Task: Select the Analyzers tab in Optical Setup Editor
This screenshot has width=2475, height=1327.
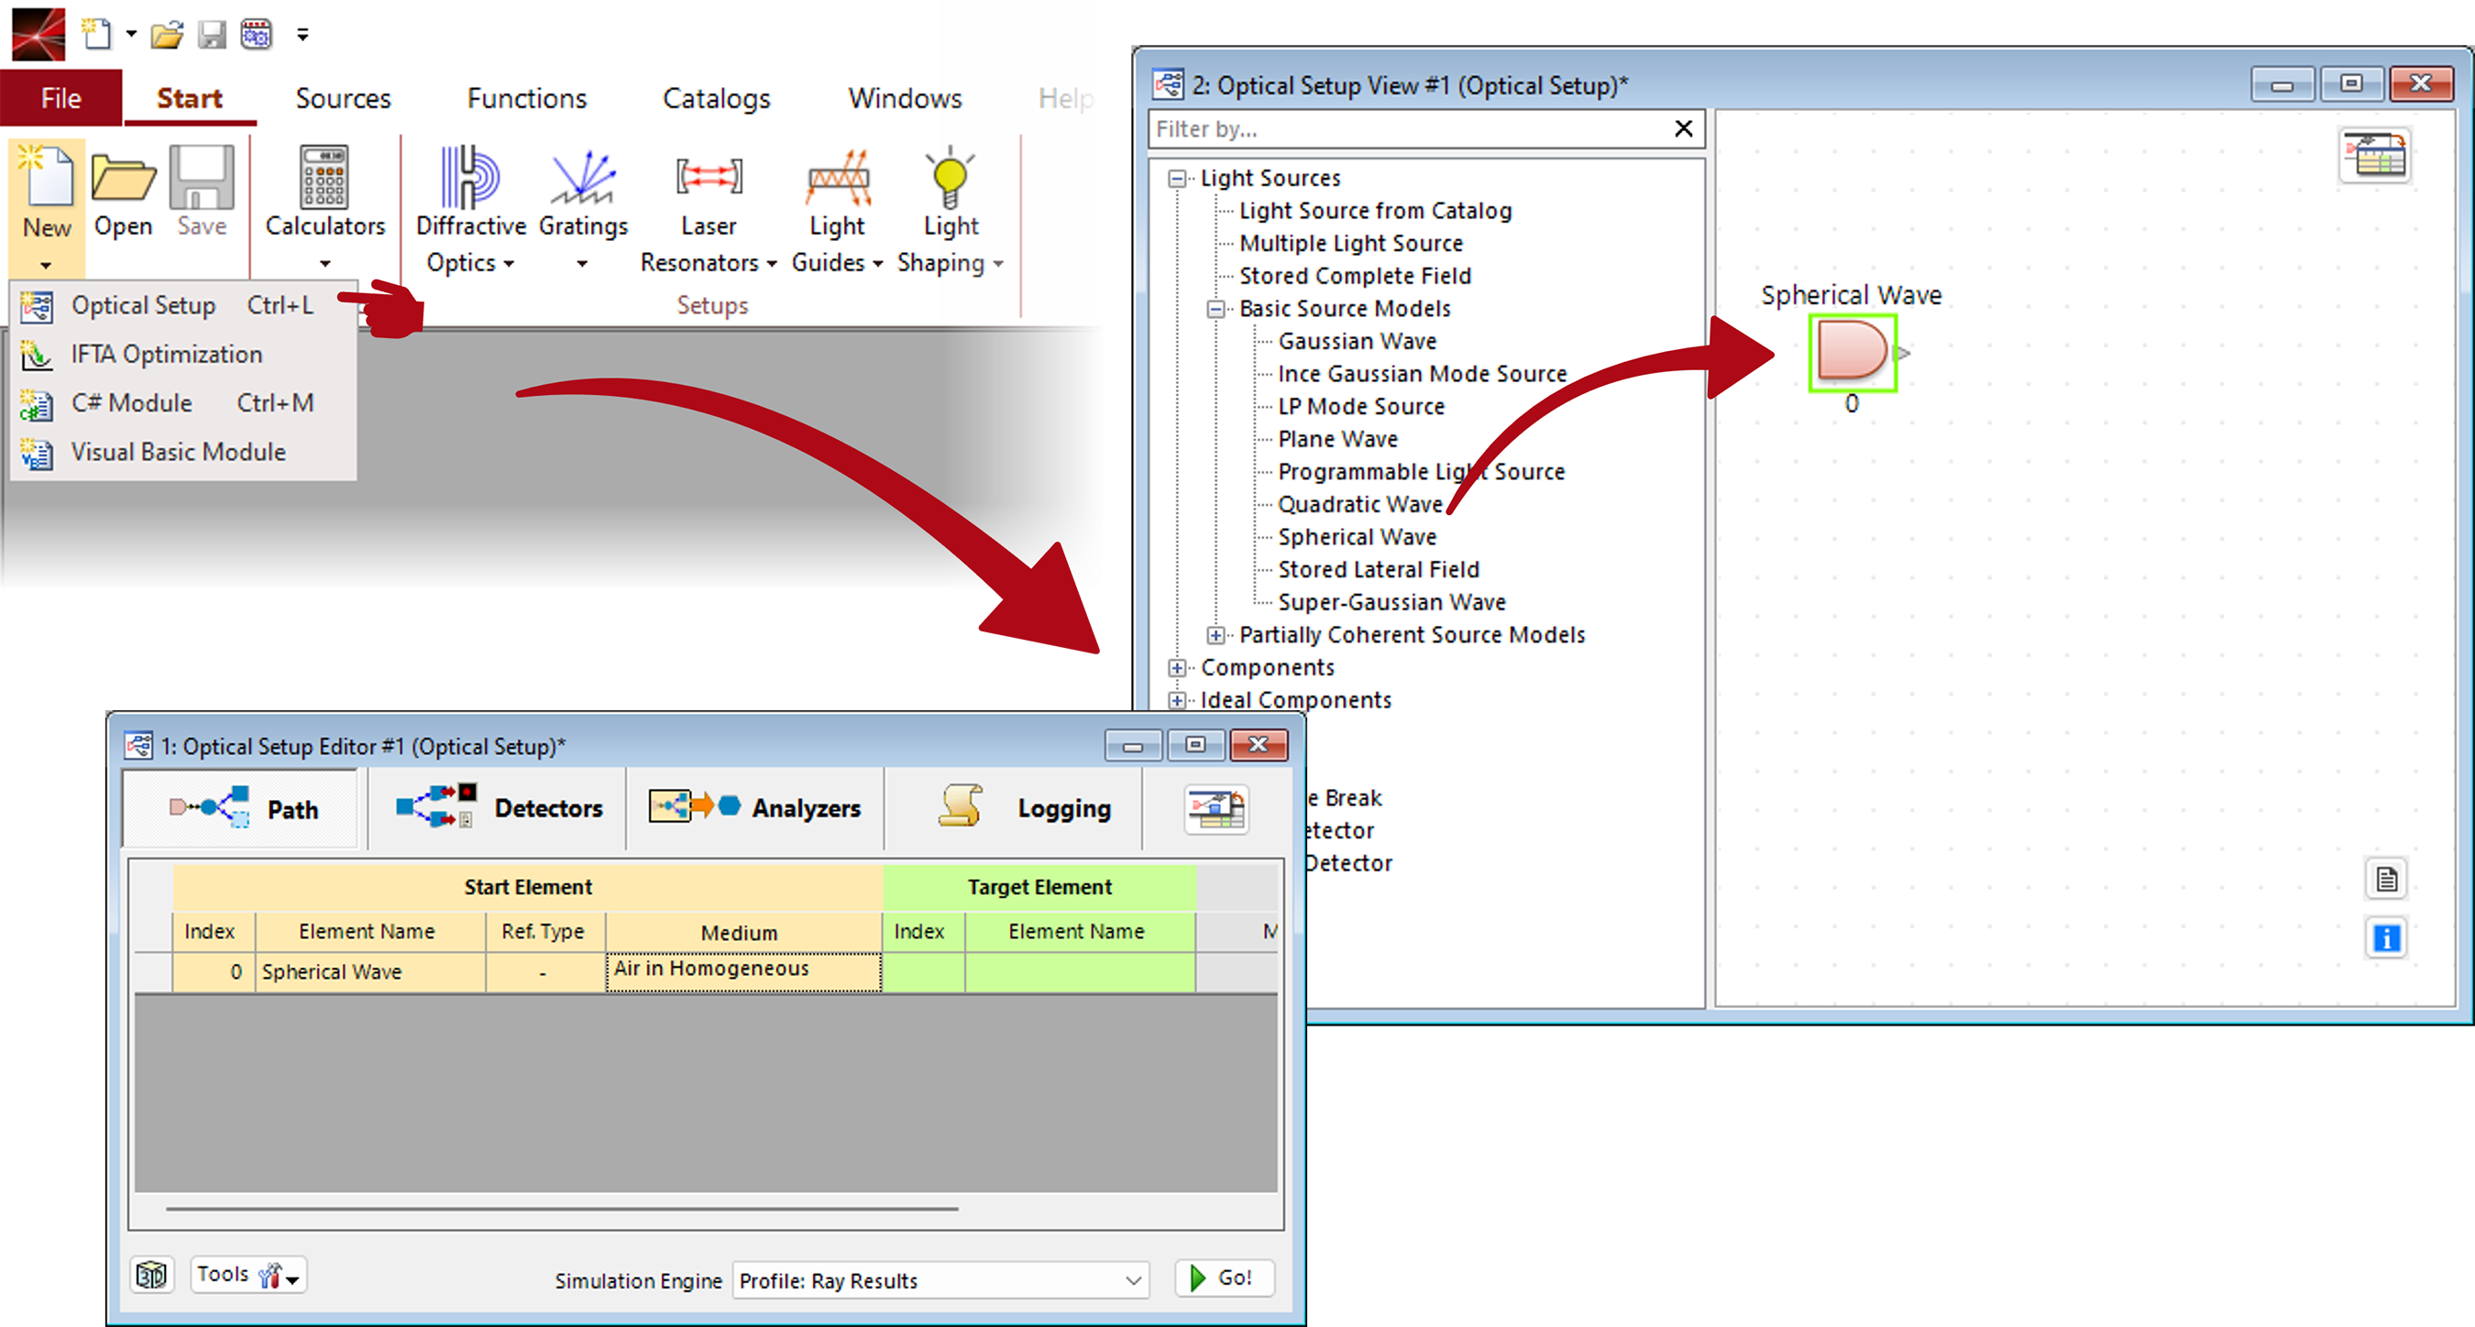Action: pos(754,808)
